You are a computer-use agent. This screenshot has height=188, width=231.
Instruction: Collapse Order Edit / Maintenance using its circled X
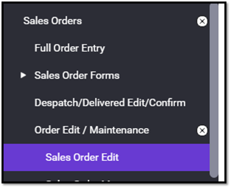point(202,130)
